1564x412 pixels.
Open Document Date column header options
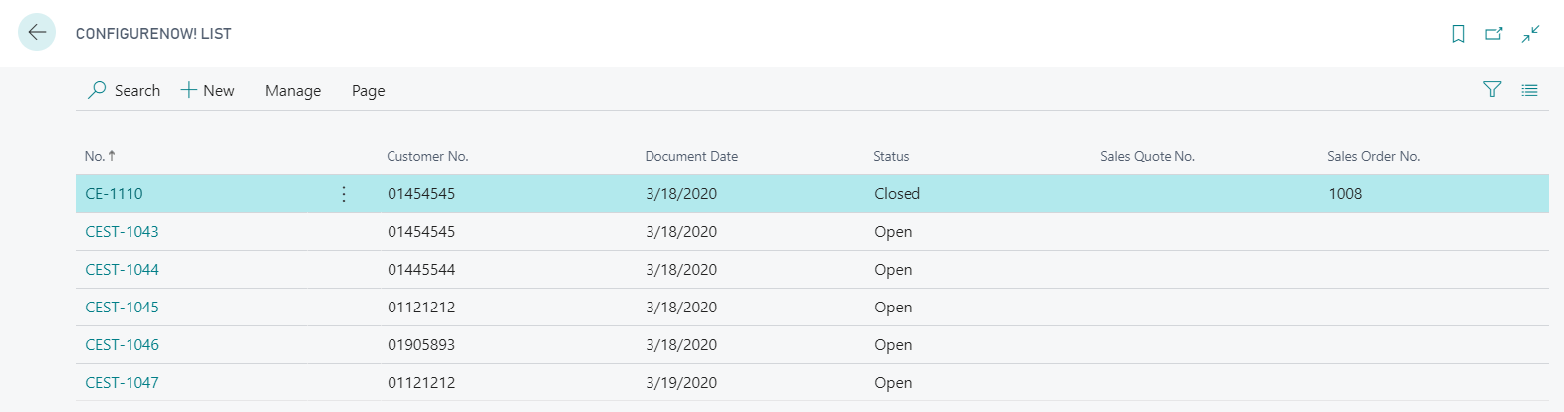[x=691, y=156]
